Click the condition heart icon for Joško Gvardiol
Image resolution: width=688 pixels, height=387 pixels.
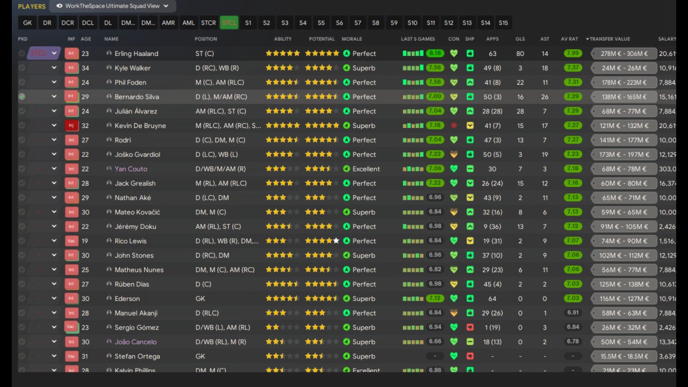[454, 154]
